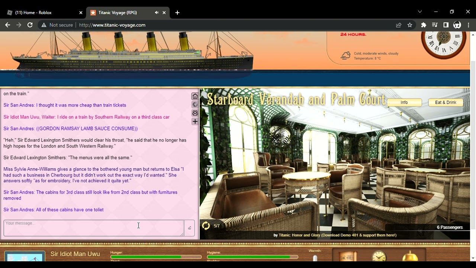Select the Titanic Voyage (RPG) tab
The height and width of the screenshot is (268, 476).
point(128,13)
